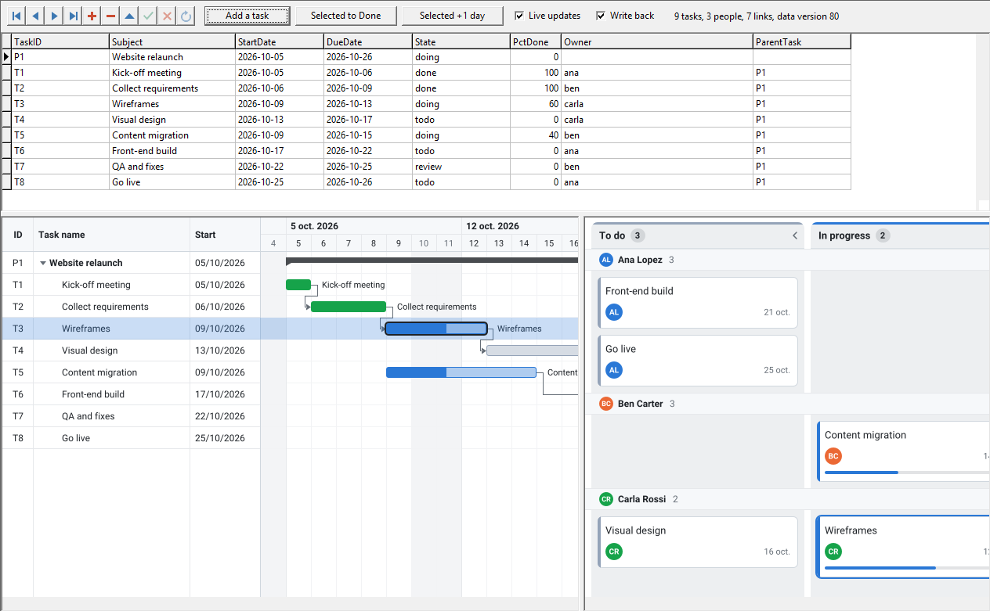Click the green Collect requirements Gantt bar
The width and height of the screenshot is (990, 611).
click(349, 307)
